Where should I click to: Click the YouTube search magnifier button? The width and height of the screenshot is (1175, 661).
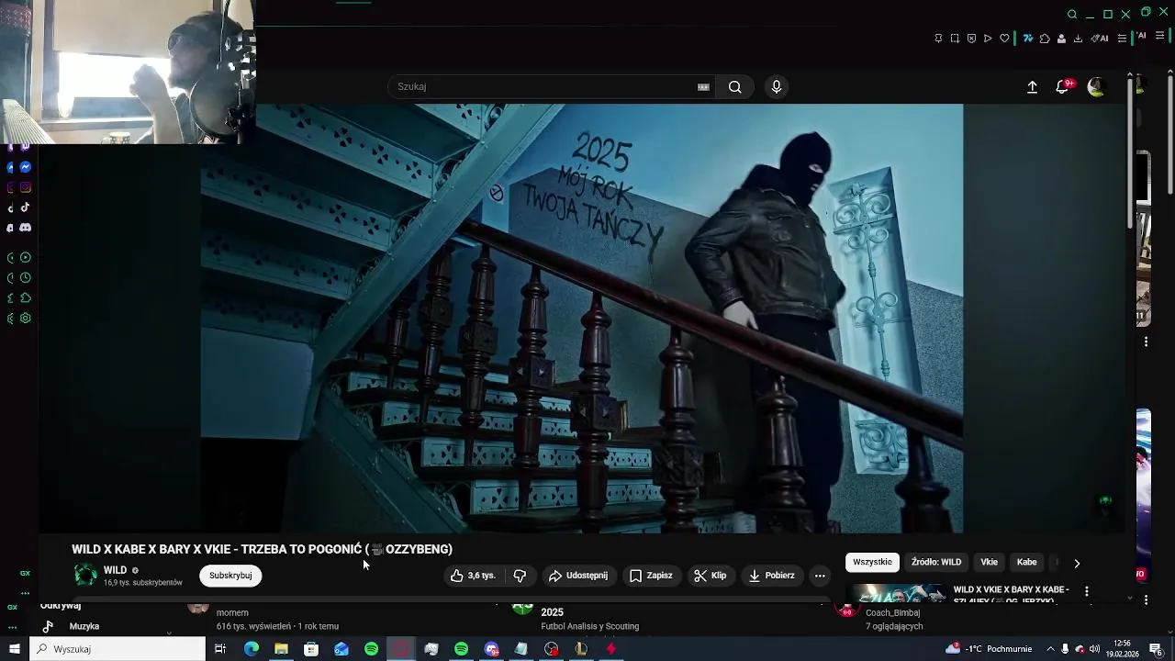tap(735, 86)
